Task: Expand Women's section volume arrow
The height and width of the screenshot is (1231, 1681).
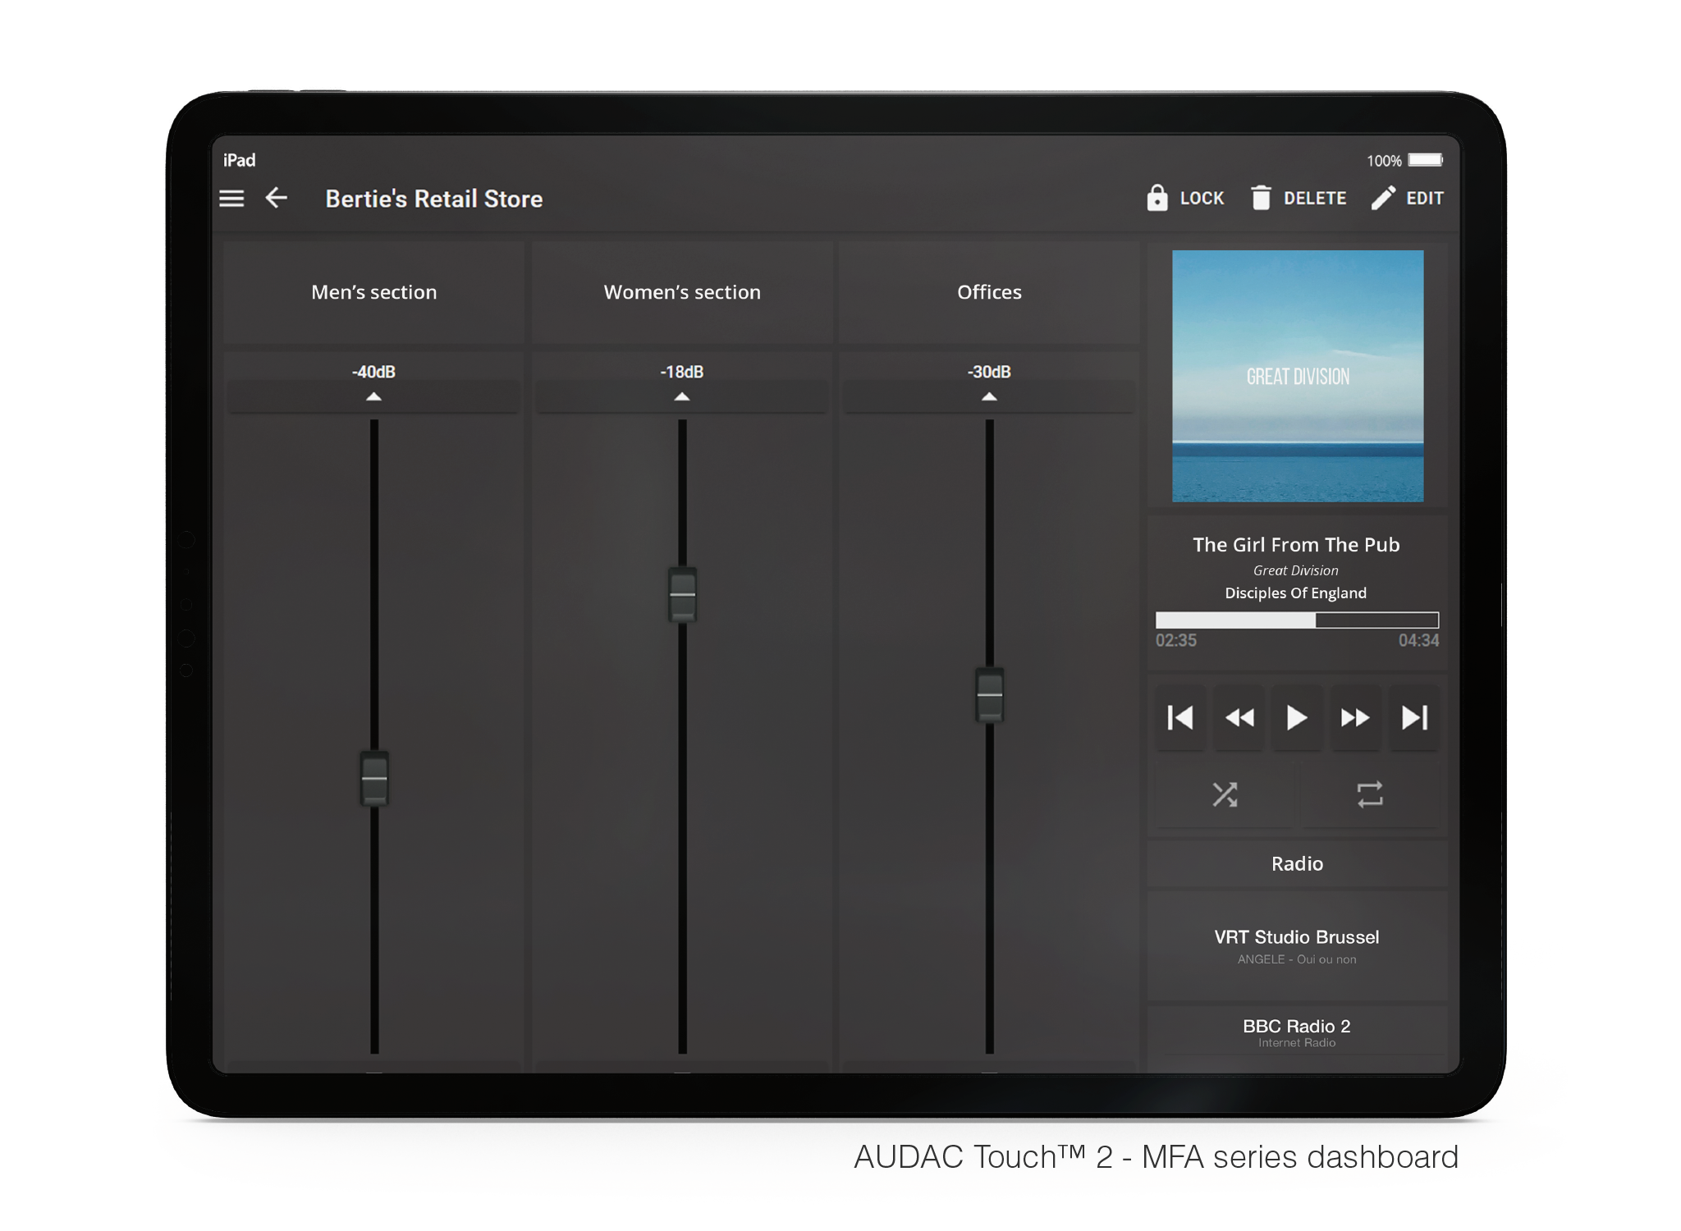Action: coord(681,397)
